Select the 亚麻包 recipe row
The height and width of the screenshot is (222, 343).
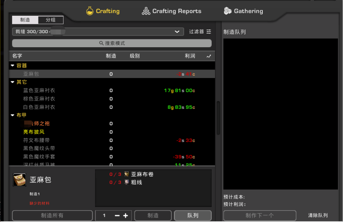click(x=112, y=74)
